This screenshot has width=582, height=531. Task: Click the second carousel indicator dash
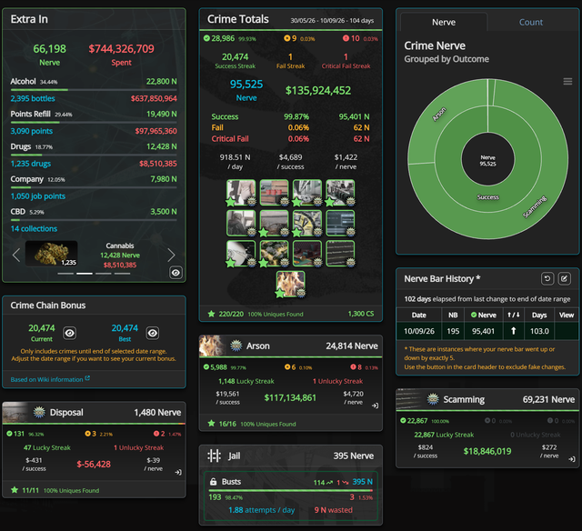point(85,274)
